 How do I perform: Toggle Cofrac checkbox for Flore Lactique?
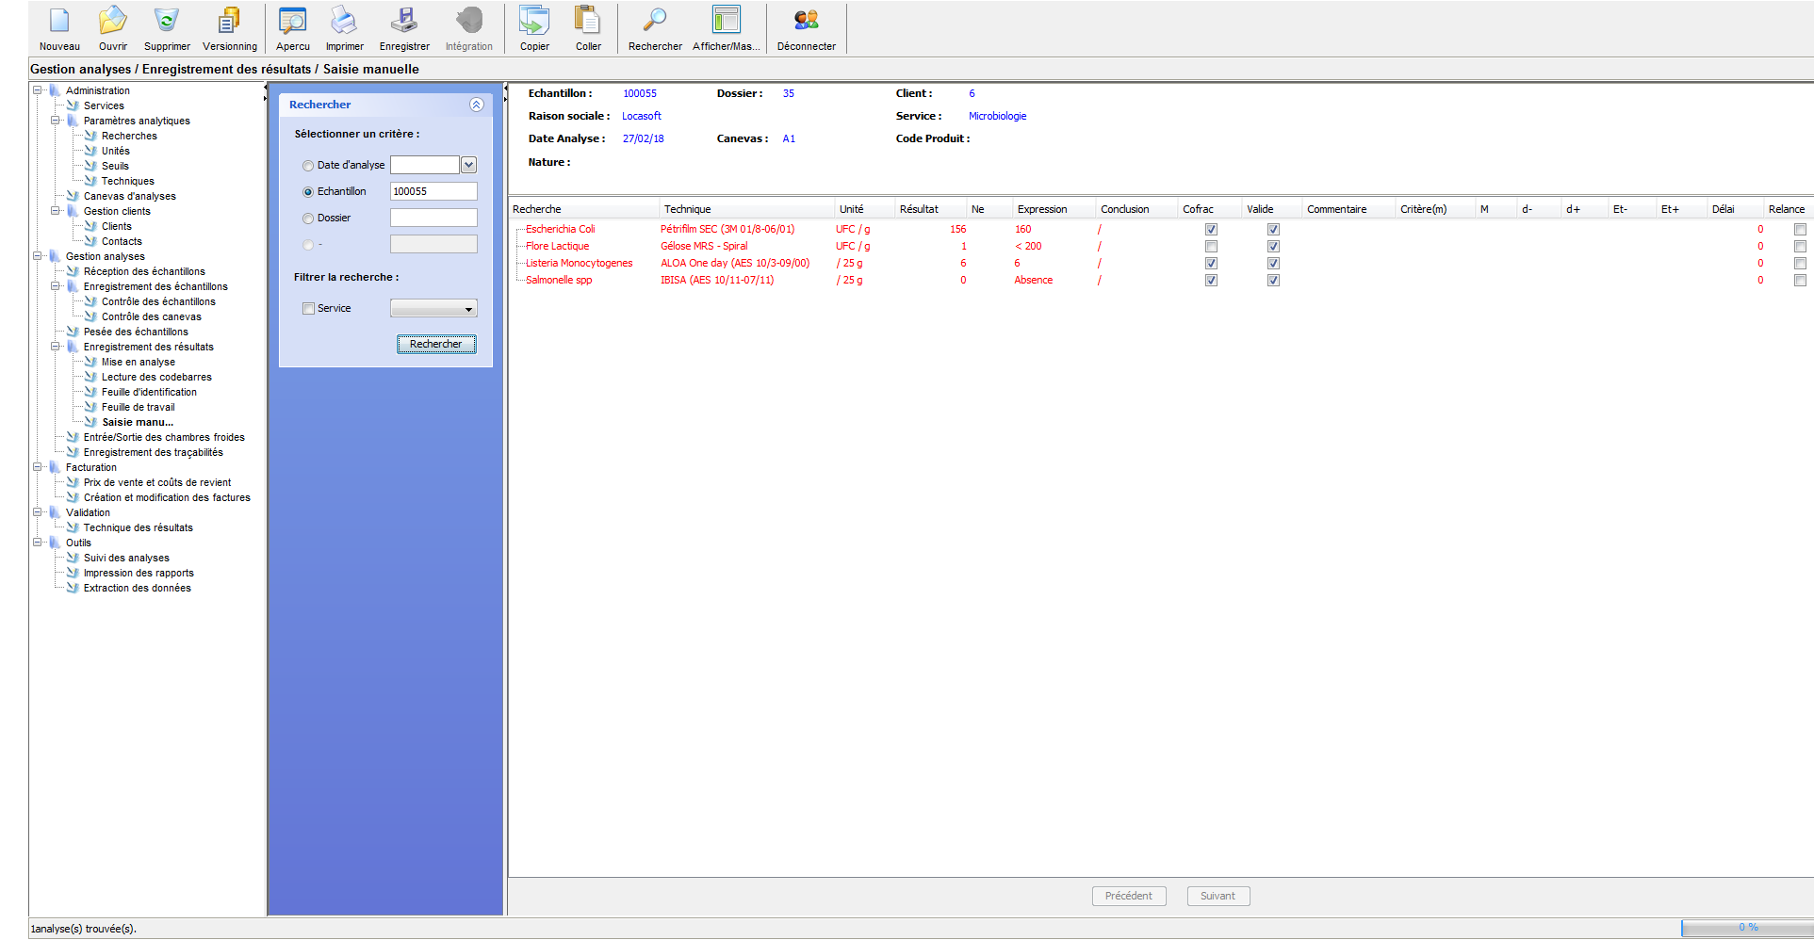coord(1211,246)
